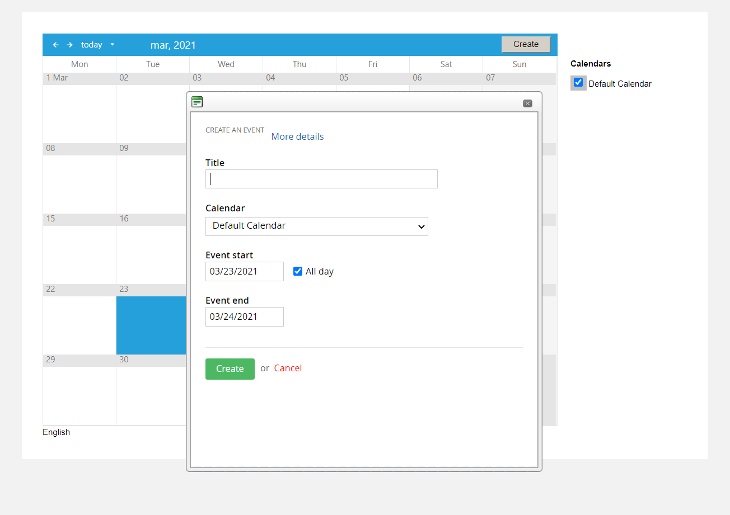
Task: Open the view dropdown arrow beside today
Action: click(113, 45)
